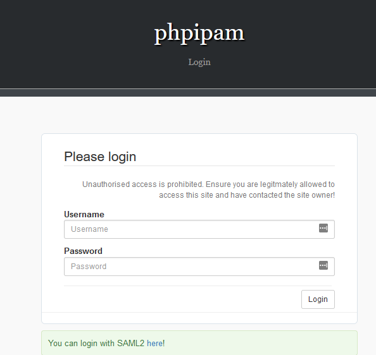
Task: Click the 'You can login with SAML2' text
Action: pyautogui.click(x=96, y=343)
